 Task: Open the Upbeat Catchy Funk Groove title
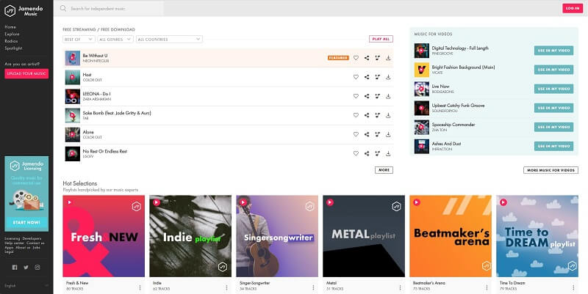(458, 106)
